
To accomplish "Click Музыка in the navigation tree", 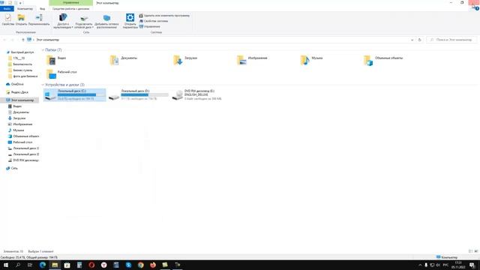I will click(18, 130).
